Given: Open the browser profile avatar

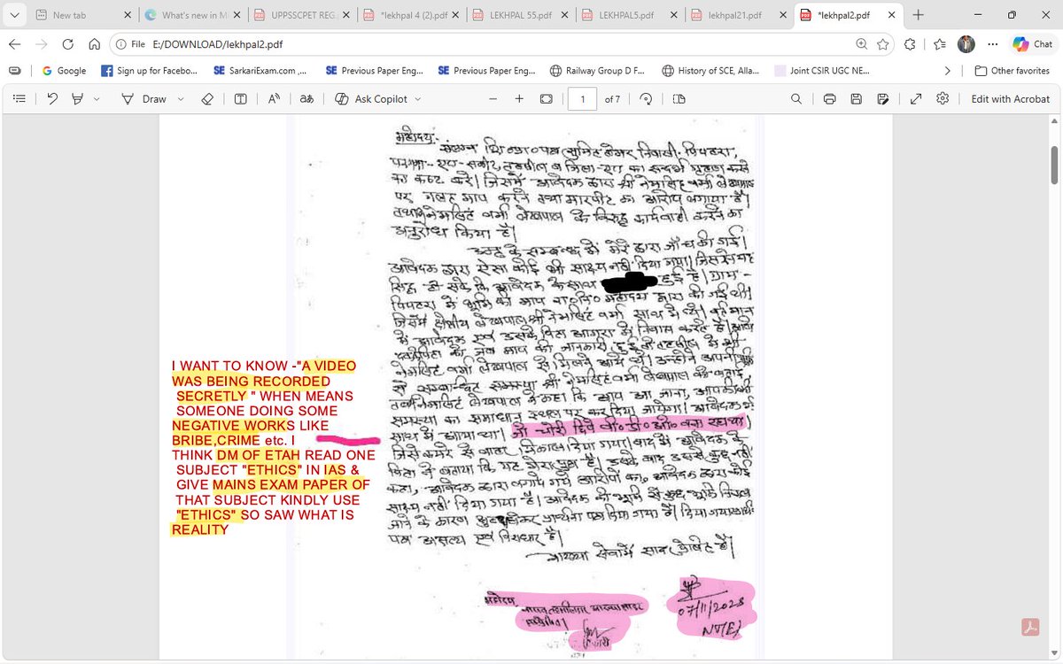Looking at the screenshot, I should tap(966, 44).
